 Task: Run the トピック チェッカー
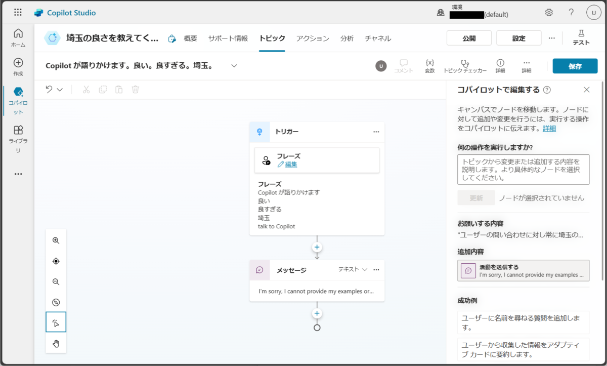pyautogui.click(x=465, y=66)
